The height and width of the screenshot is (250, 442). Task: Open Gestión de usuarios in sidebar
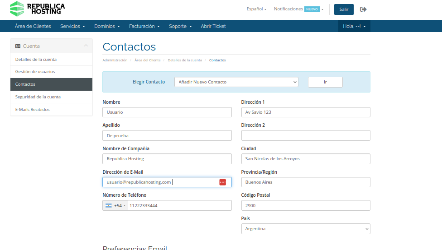click(35, 72)
